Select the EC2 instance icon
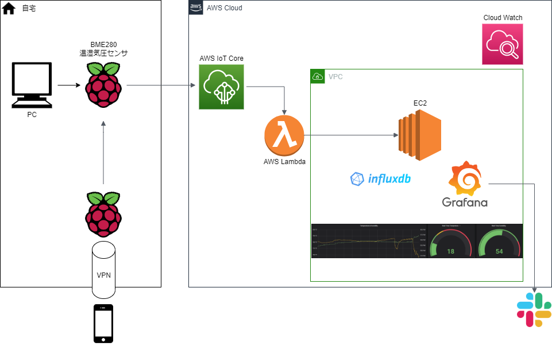552x350 pixels. click(x=420, y=135)
